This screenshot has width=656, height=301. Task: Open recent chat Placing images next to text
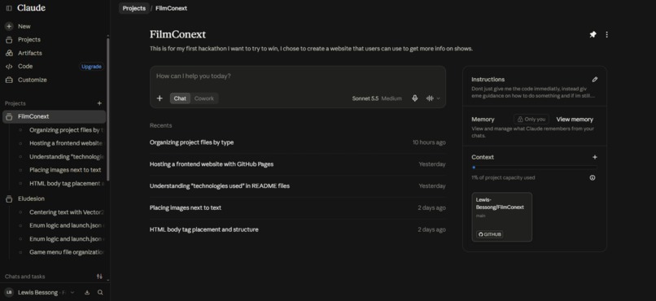click(x=297, y=207)
